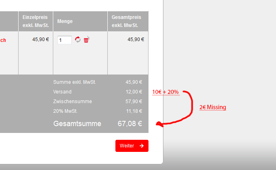The height and width of the screenshot is (170, 276).
Task: Click the red "10€ + 20%" annotation
Action: [166, 92]
